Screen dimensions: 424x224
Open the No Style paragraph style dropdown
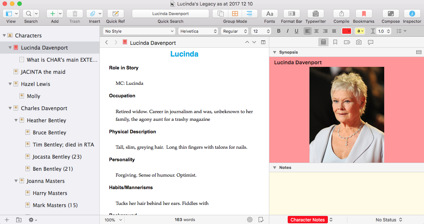click(139, 31)
